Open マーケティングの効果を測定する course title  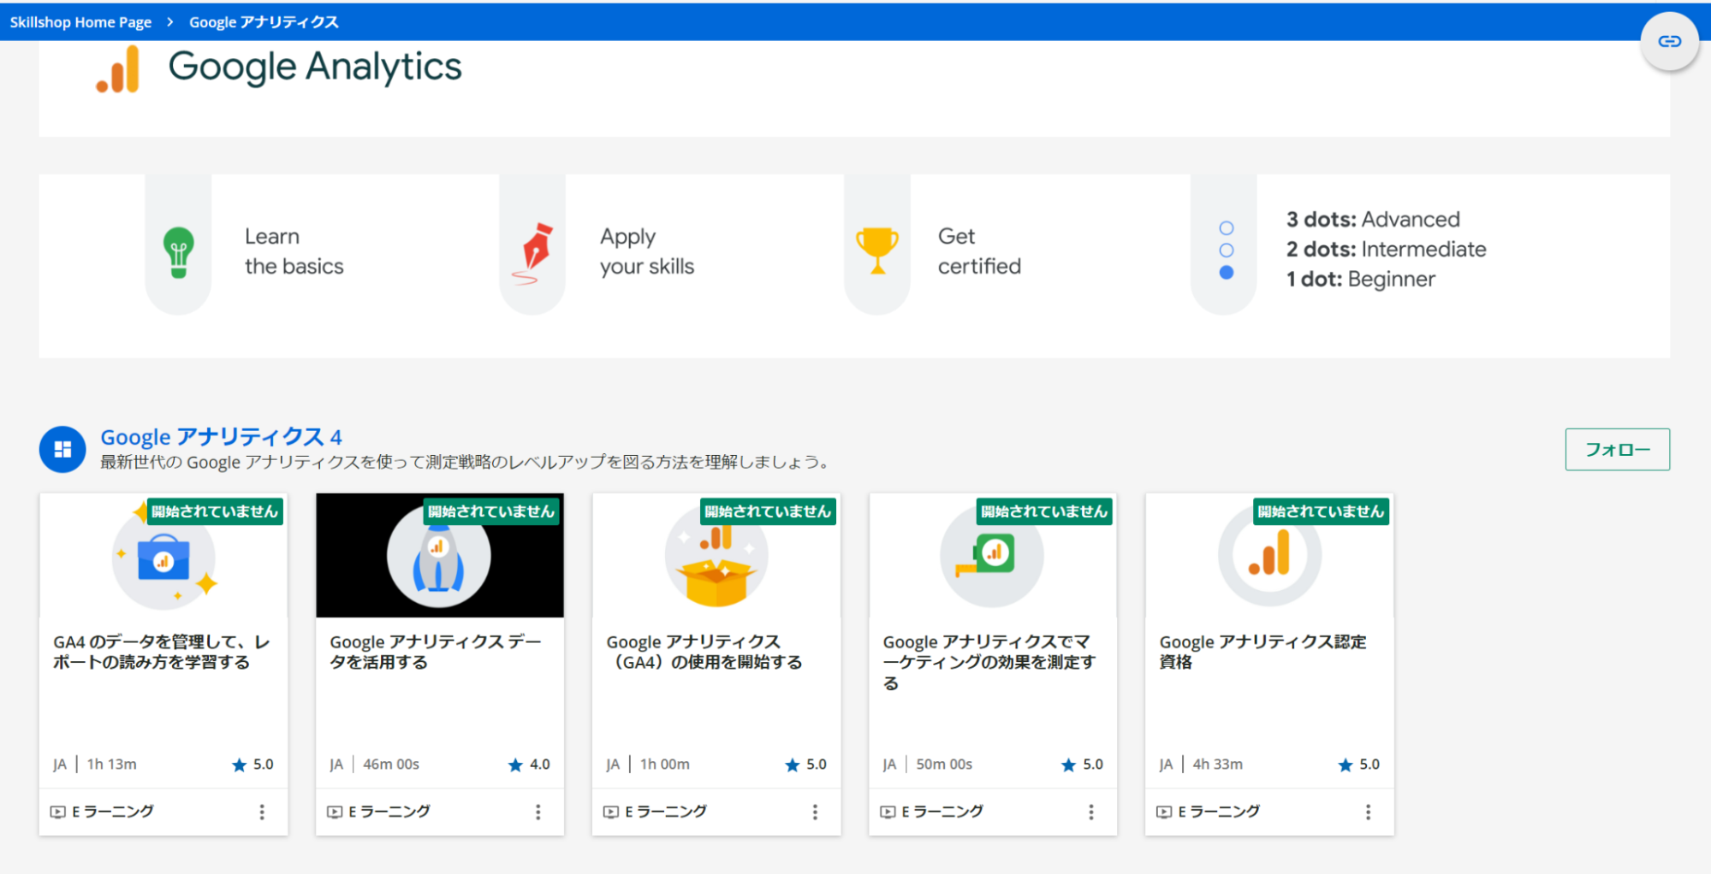click(989, 662)
